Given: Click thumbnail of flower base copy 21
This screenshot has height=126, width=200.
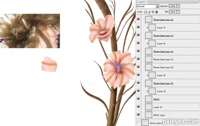Looking at the screenshot, I should click(x=149, y=59).
